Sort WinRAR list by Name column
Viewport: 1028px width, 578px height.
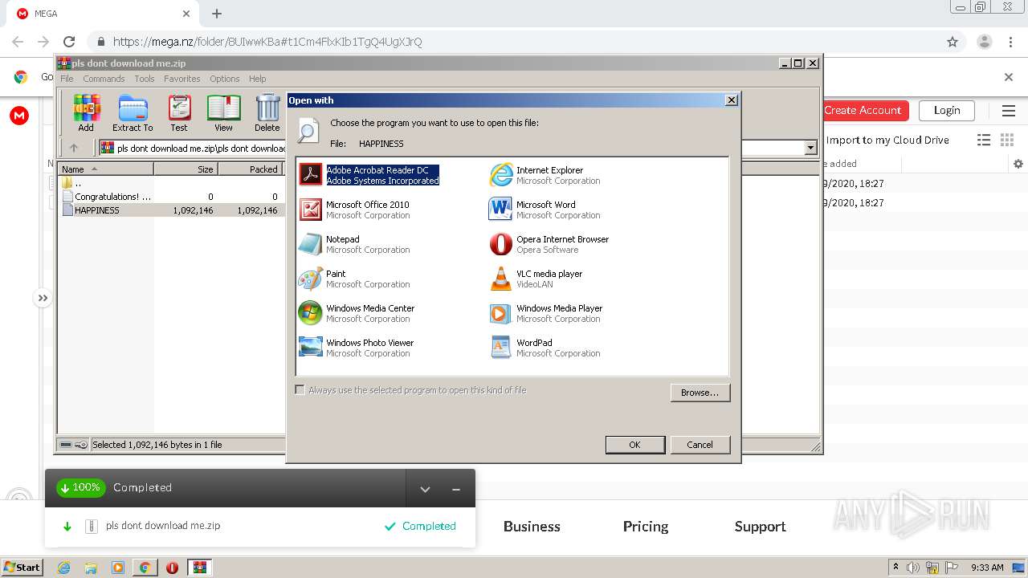[106, 169]
